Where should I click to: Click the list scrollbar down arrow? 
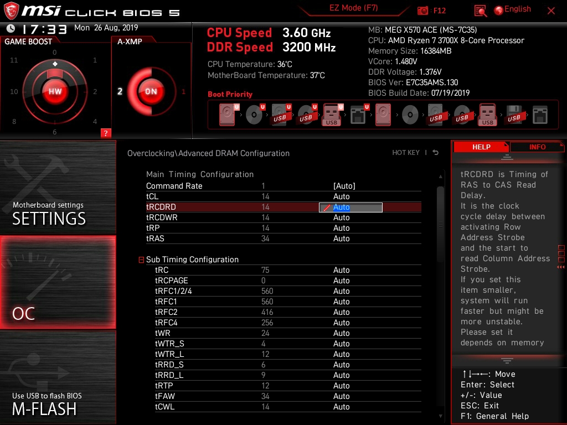440,416
